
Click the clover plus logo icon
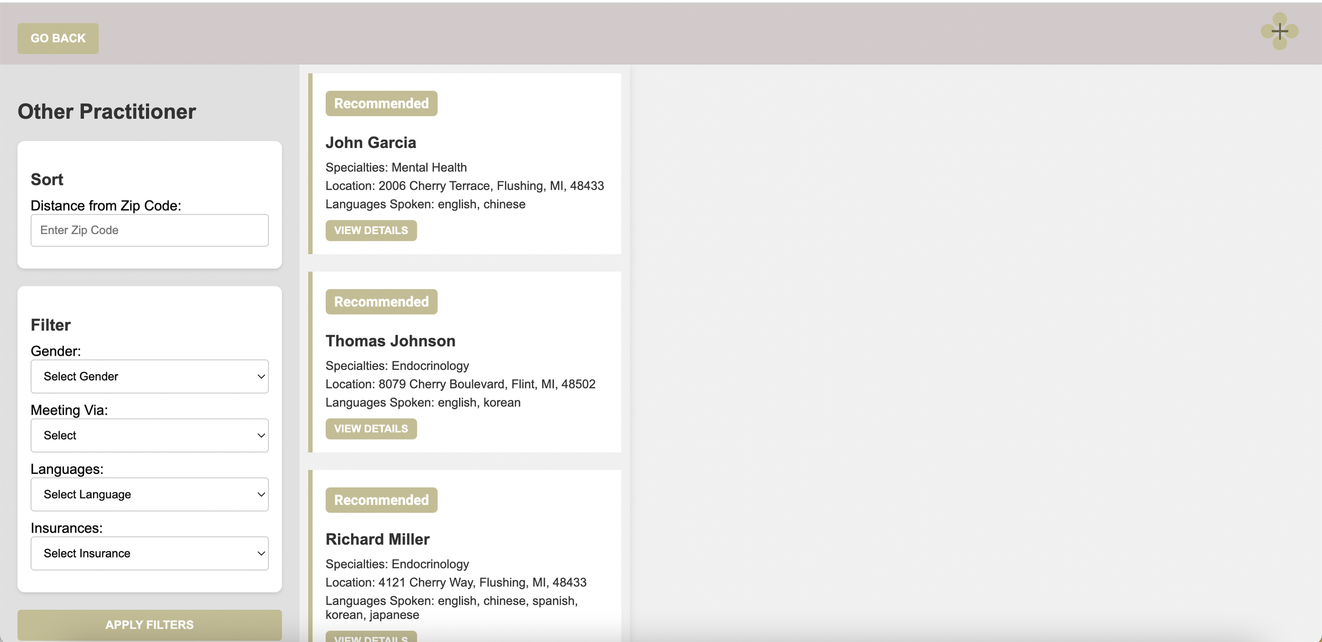pos(1279,31)
